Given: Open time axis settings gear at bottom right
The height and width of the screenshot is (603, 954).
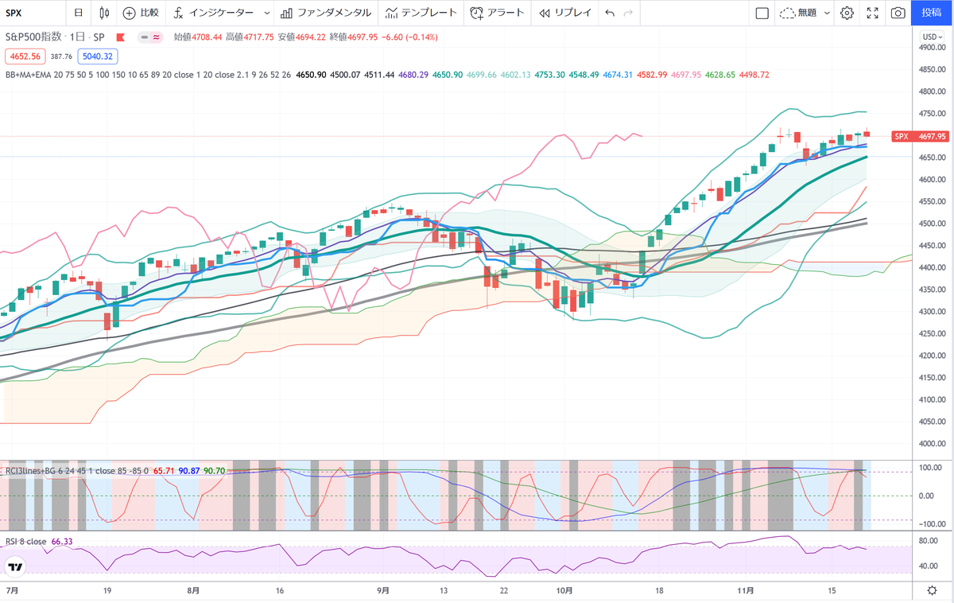Looking at the screenshot, I should coord(932,591).
